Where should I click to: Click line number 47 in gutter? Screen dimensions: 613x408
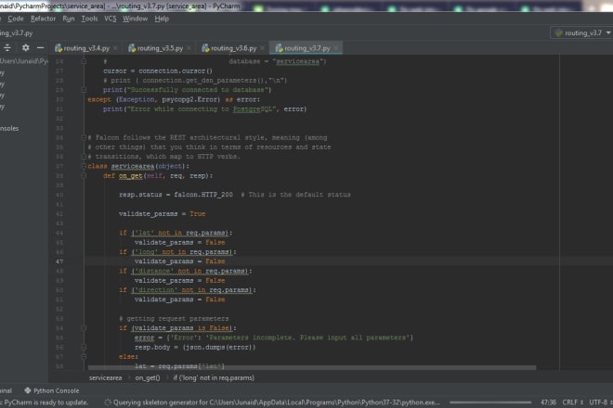(x=59, y=261)
